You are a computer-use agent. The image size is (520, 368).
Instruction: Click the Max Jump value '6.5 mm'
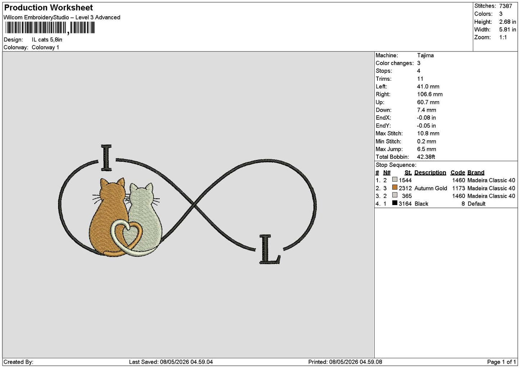pos(426,149)
